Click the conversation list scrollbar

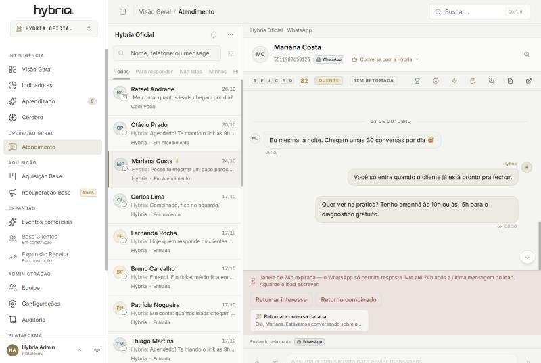click(242, 132)
